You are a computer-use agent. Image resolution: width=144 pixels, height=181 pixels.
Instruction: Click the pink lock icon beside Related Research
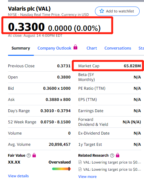tap(118, 155)
